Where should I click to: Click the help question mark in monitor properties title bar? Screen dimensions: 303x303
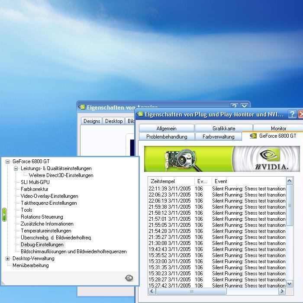[x=292, y=114]
